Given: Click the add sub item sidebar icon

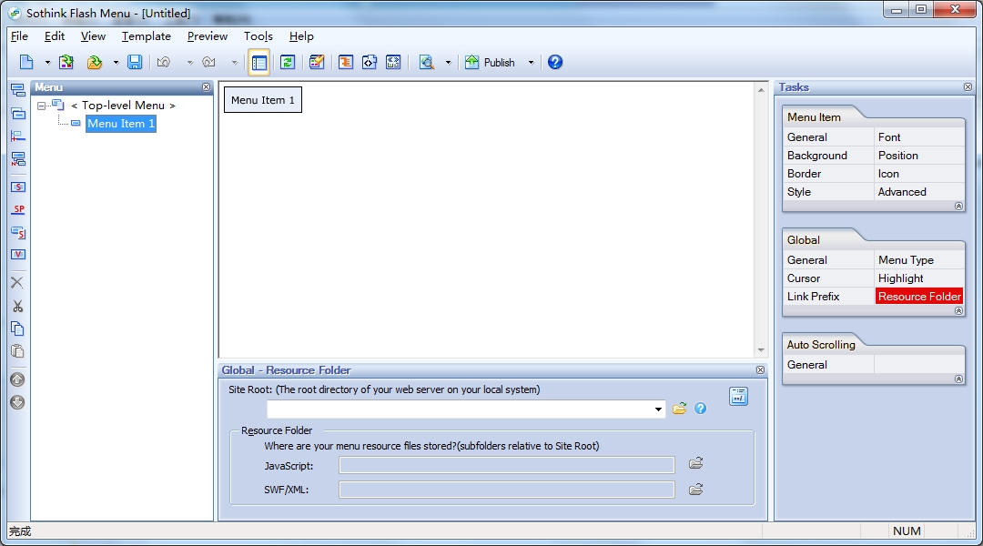Looking at the screenshot, I should (x=18, y=114).
